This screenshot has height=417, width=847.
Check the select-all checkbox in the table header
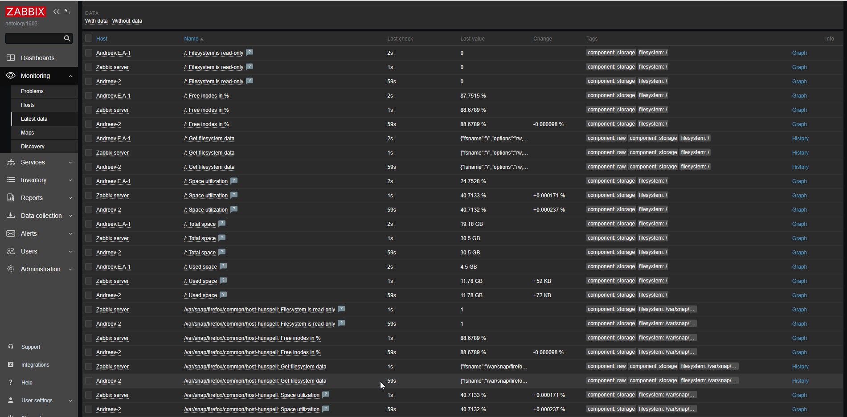tap(88, 38)
